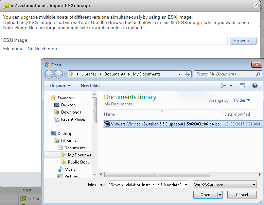Viewport: 264px width, 205px height.
Task: Select Recent Places in the navigation pane
Action: click(x=73, y=119)
